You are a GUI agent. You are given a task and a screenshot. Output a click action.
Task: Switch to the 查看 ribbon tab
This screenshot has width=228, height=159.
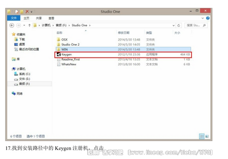coord(51,18)
